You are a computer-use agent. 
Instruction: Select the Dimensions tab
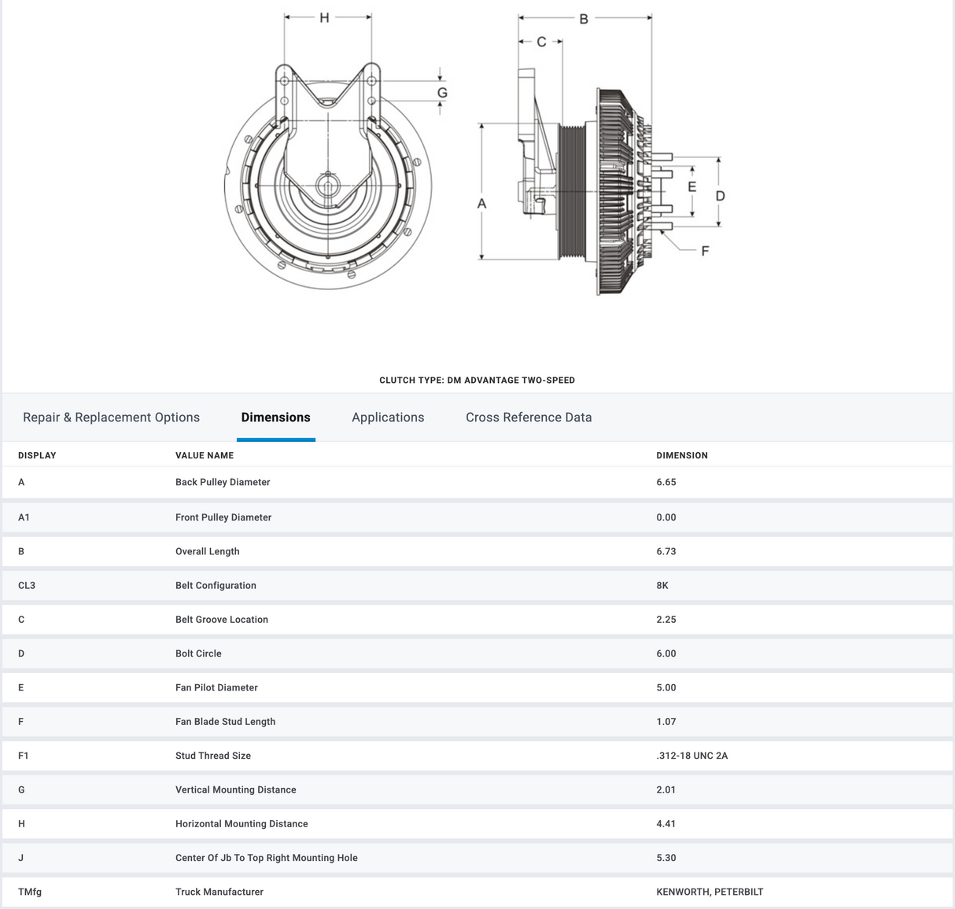[275, 418]
